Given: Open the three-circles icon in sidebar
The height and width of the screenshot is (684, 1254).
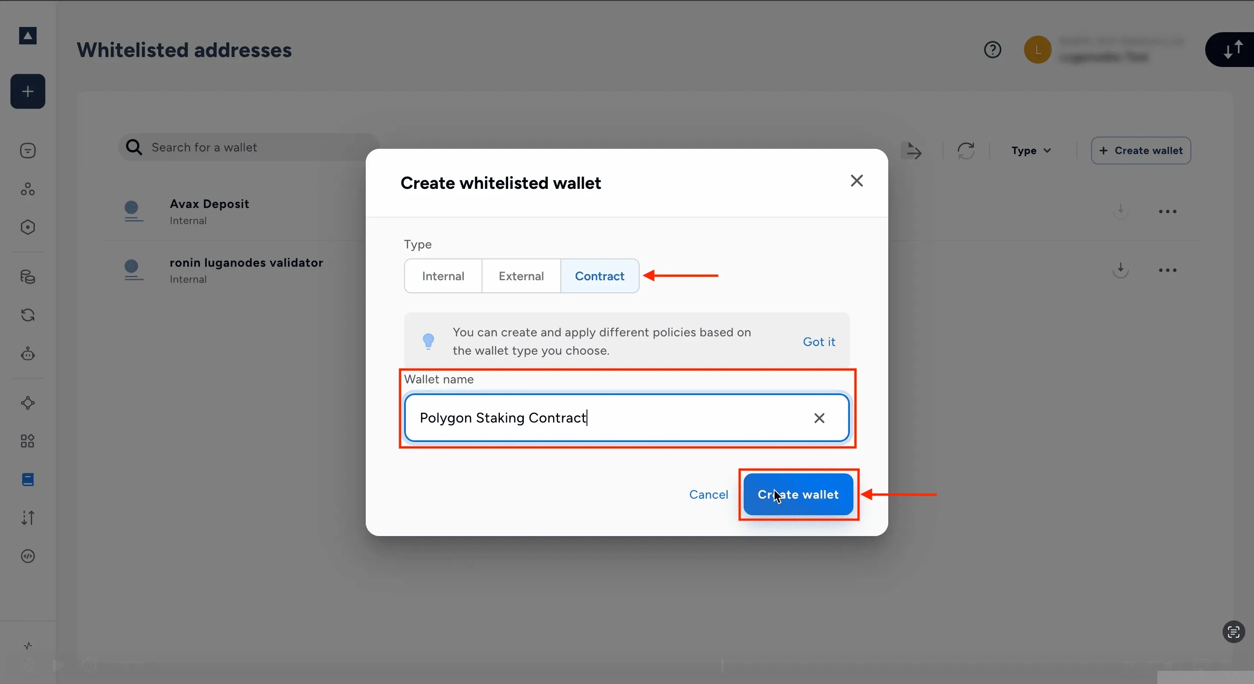Looking at the screenshot, I should coord(28,189).
